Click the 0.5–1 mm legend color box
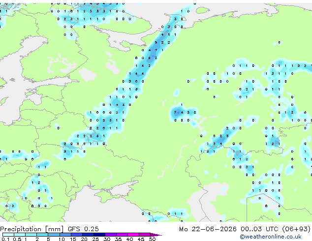 point(20,235)
